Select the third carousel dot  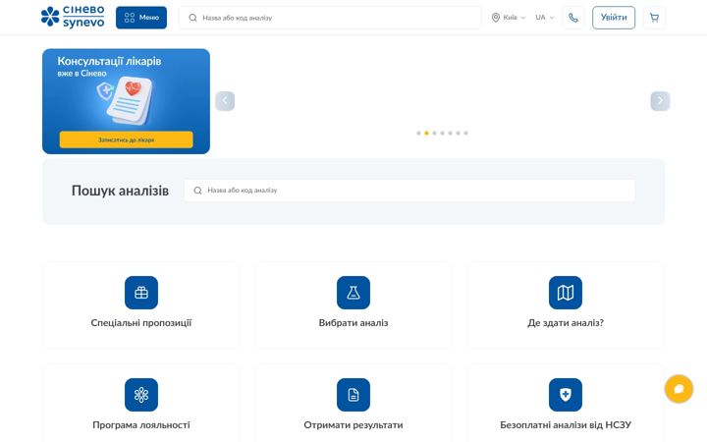[435, 133]
